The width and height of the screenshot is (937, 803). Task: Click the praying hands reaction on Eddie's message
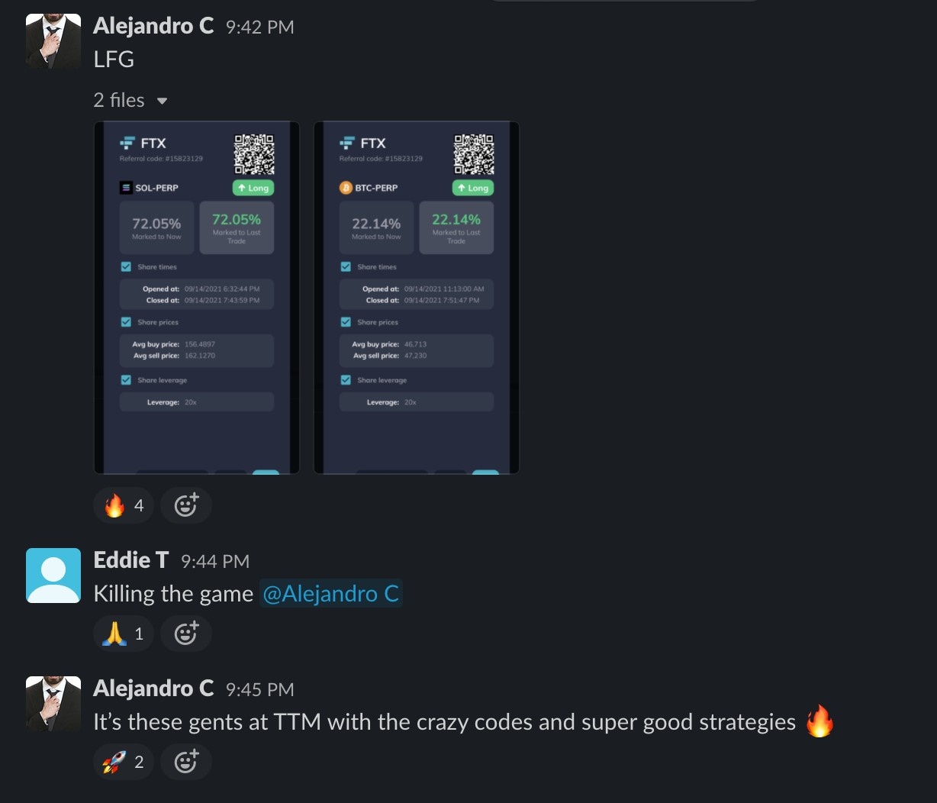pyautogui.click(x=124, y=634)
